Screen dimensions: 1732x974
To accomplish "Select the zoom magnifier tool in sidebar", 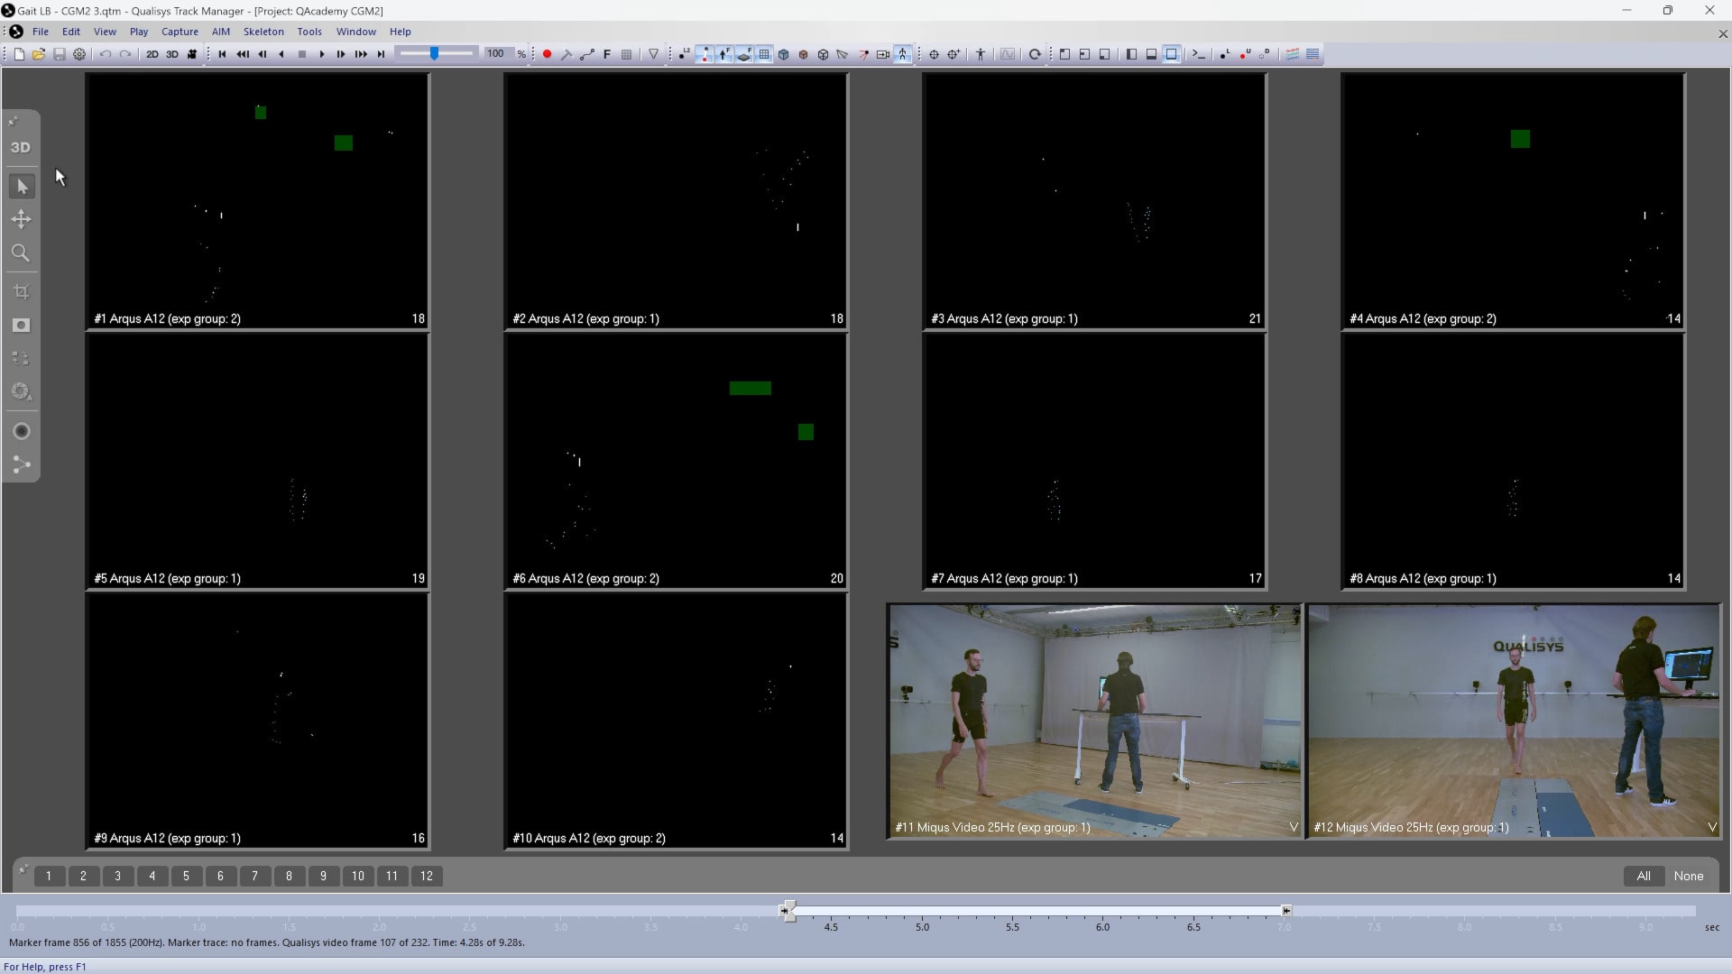I will tap(21, 253).
